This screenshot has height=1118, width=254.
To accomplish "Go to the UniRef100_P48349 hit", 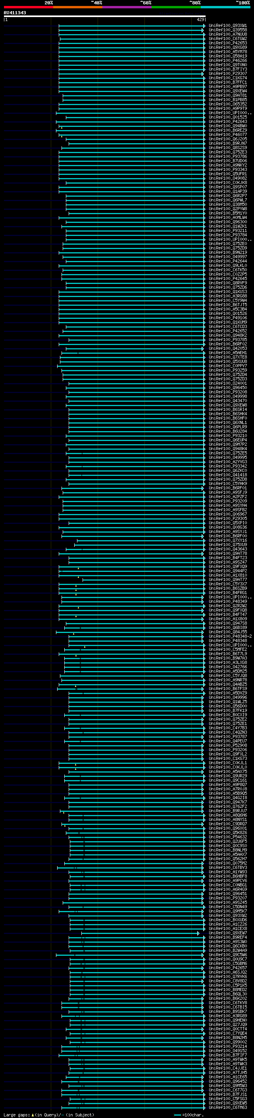I will tap(228, 602).
